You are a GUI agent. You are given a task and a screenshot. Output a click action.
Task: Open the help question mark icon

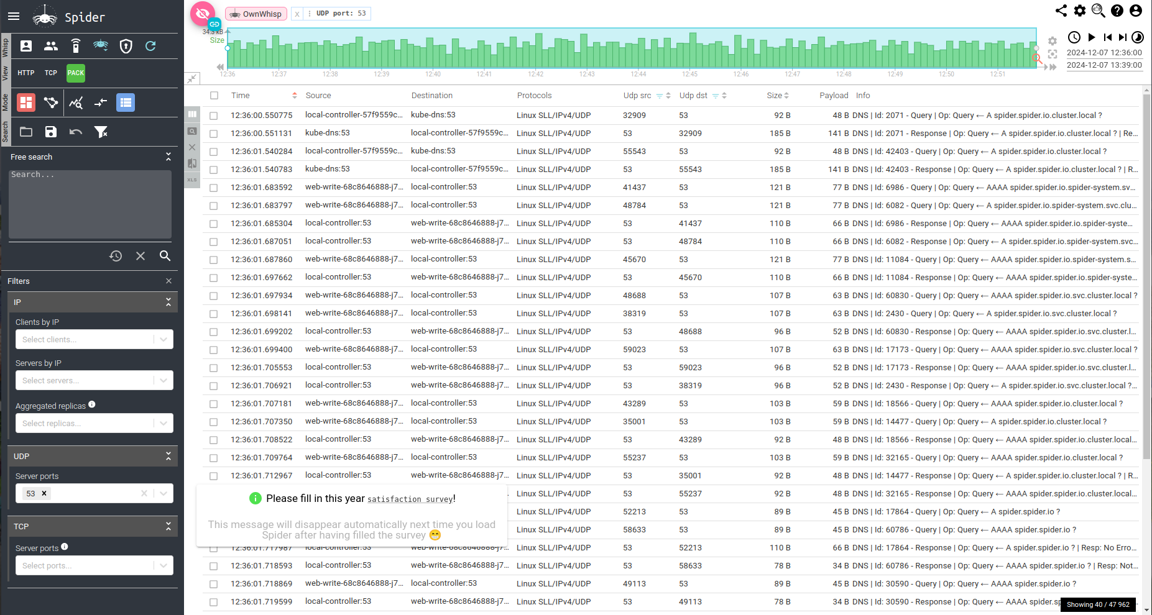click(x=1117, y=11)
